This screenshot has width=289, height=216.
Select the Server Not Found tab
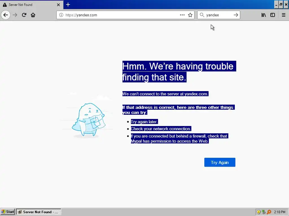coord(32,5)
